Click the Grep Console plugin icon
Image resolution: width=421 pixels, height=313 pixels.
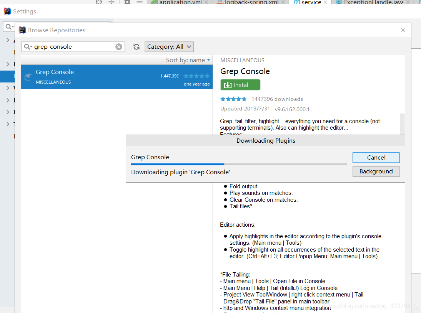tap(28, 77)
